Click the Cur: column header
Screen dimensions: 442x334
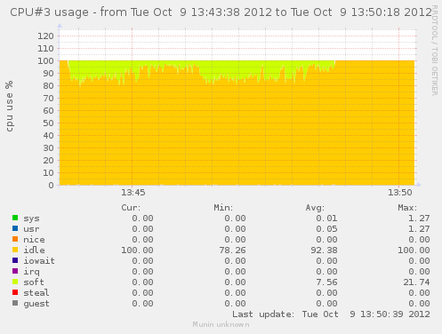pyautogui.click(x=131, y=208)
